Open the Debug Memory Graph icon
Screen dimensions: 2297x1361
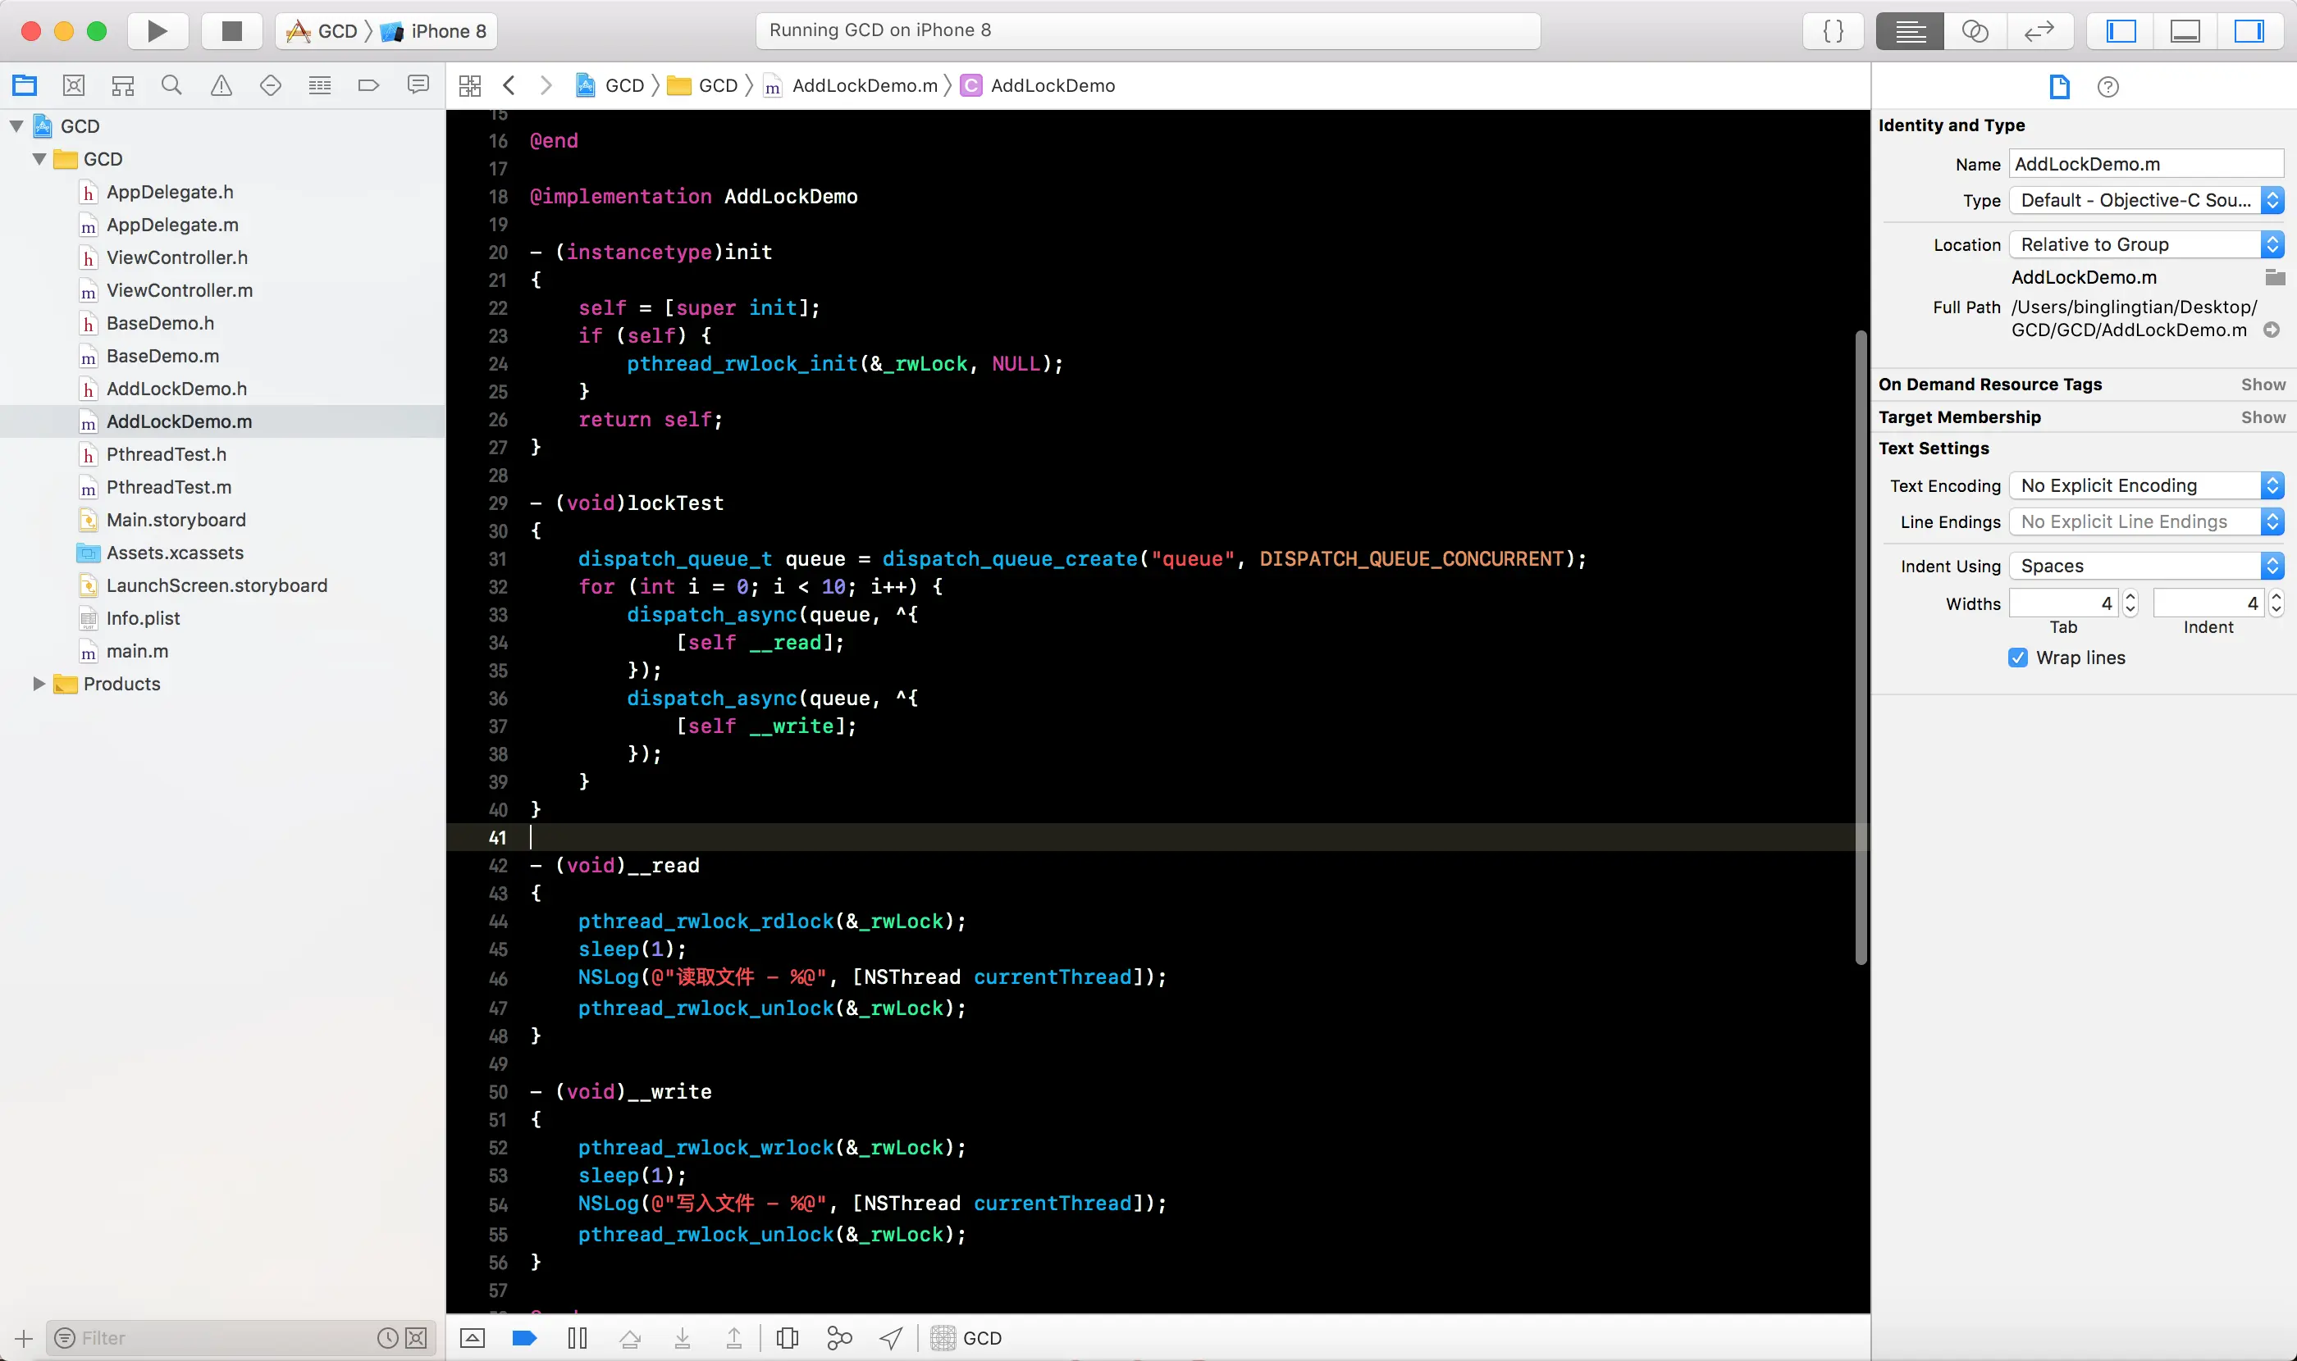point(838,1338)
